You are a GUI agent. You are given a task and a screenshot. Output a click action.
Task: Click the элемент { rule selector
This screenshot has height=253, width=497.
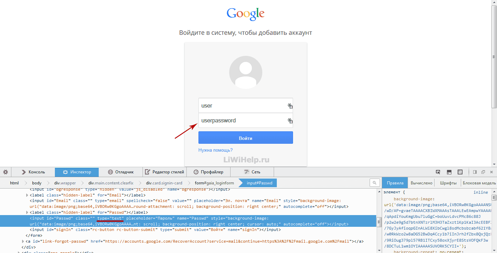pyautogui.click(x=394, y=192)
